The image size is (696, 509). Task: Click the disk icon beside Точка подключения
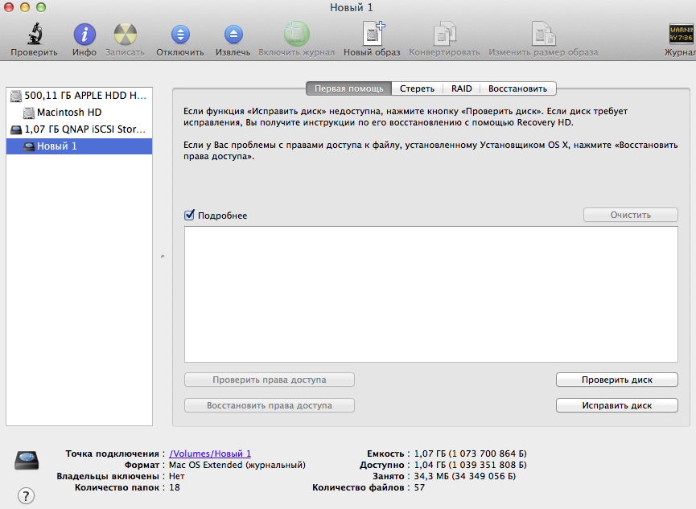[x=27, y=460]
